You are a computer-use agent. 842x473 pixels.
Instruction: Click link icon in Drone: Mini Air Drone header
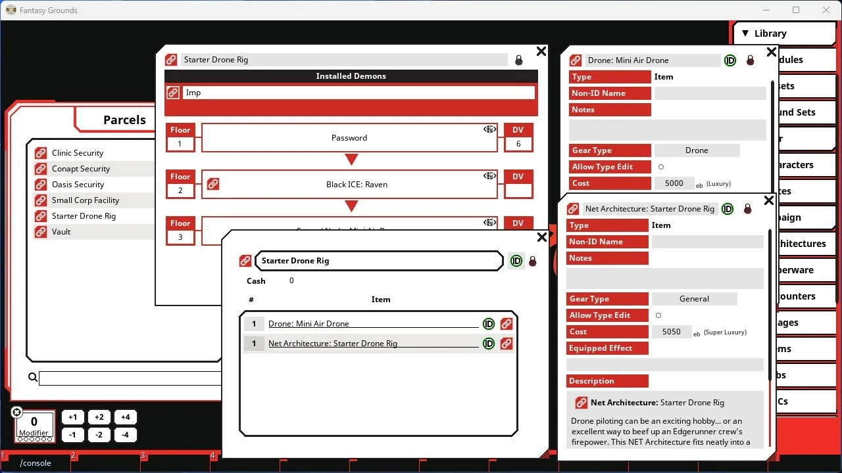(576, 60)
